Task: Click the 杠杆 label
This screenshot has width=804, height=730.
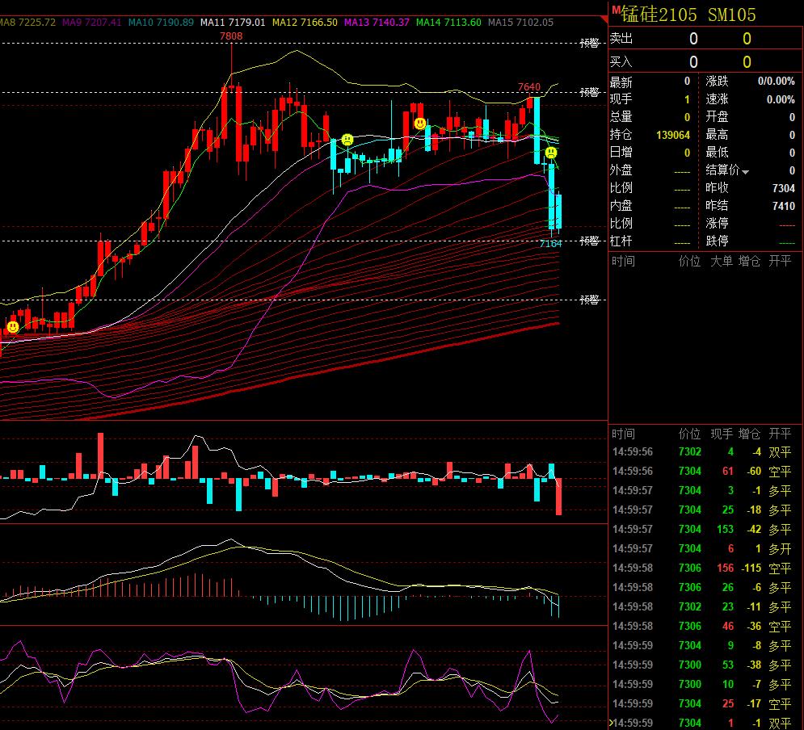Action: pos(621,241)
